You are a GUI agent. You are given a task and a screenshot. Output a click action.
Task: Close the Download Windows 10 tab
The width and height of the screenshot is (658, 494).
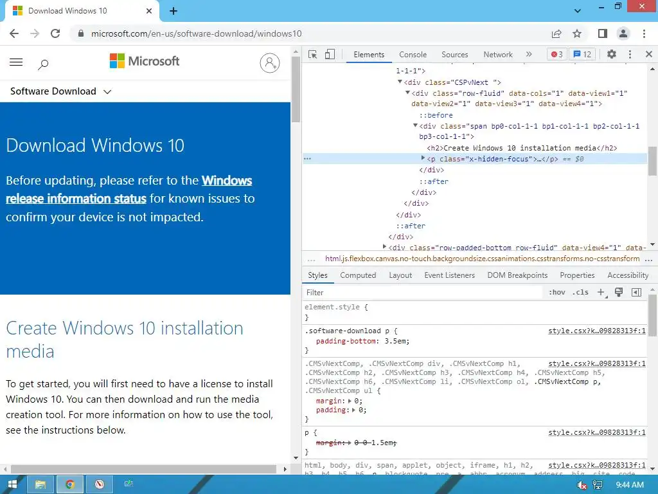pos(149,11)
